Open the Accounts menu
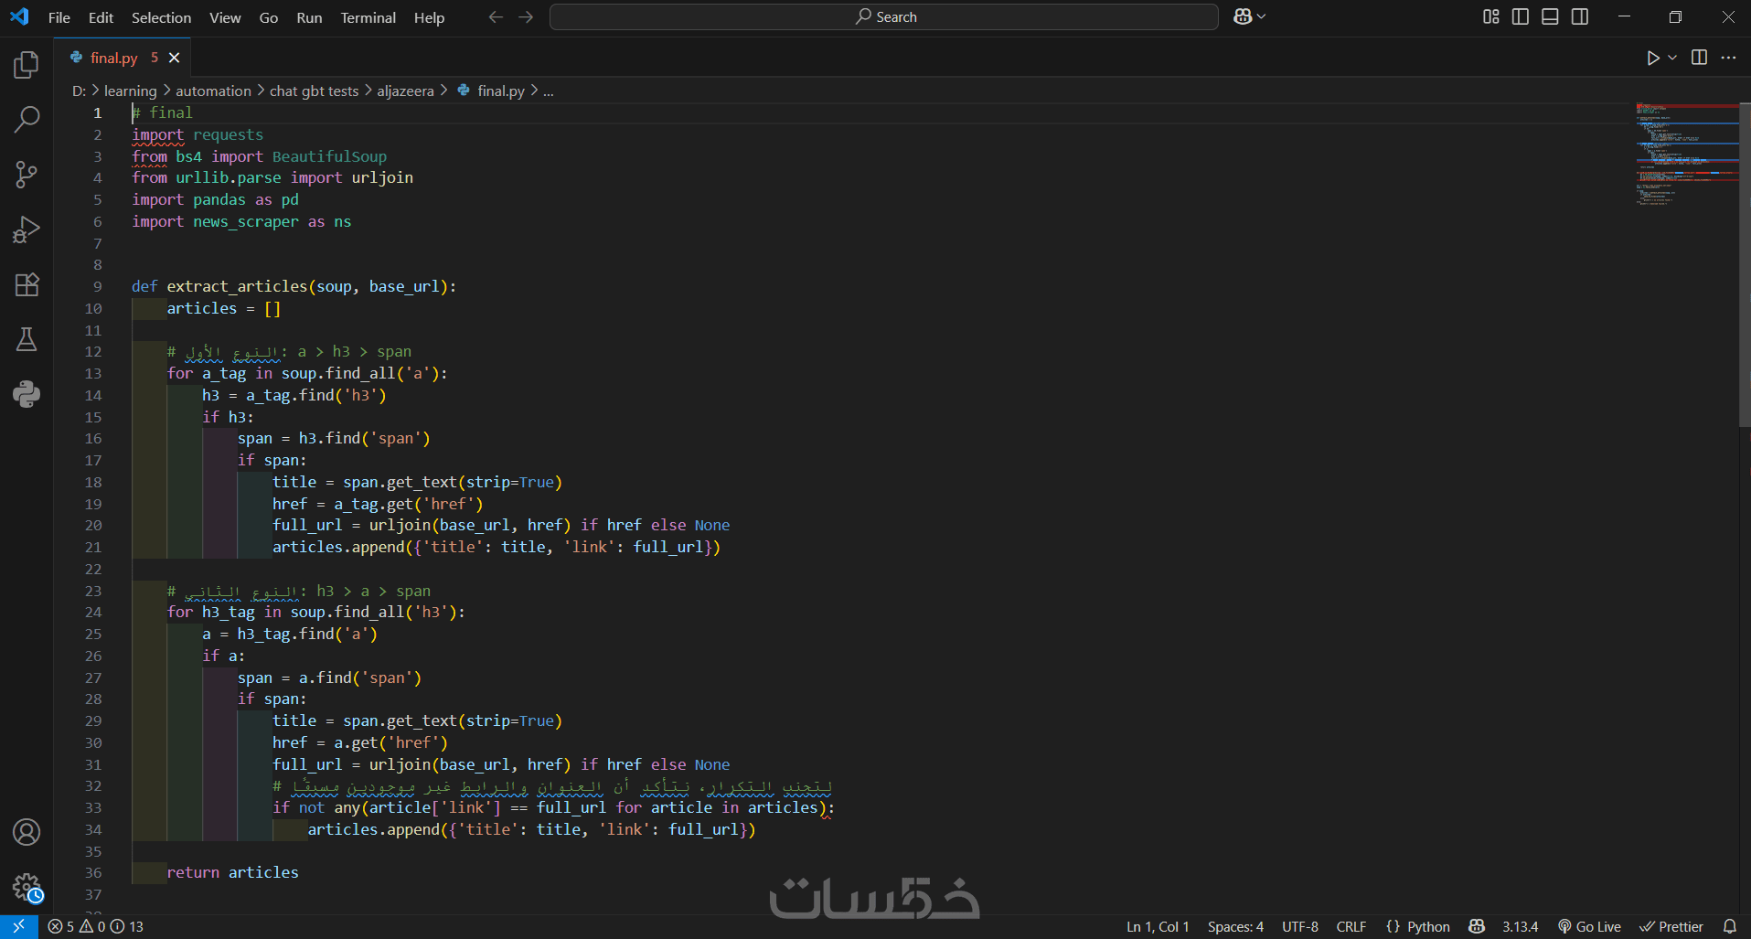Viewport: 1751px width, 939px height. coord(27,832)
